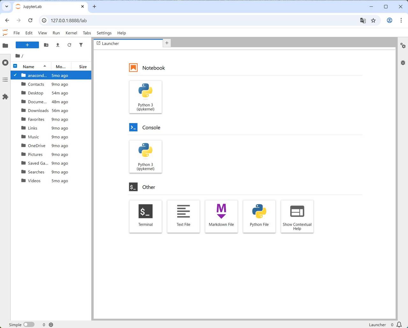Open the Help menu

[x=121, y=33]
